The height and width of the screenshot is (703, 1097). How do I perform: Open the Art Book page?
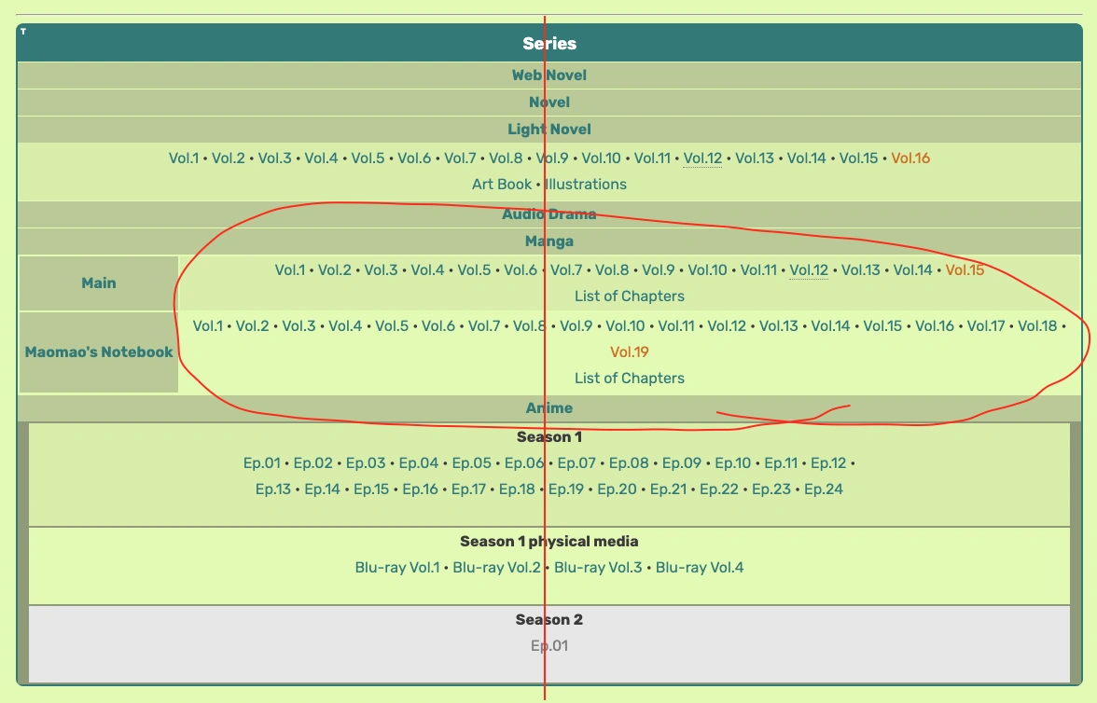[x=502, y=184]
